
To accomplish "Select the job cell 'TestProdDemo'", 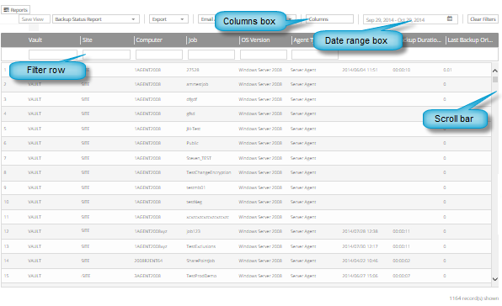I will pos(201,276).
